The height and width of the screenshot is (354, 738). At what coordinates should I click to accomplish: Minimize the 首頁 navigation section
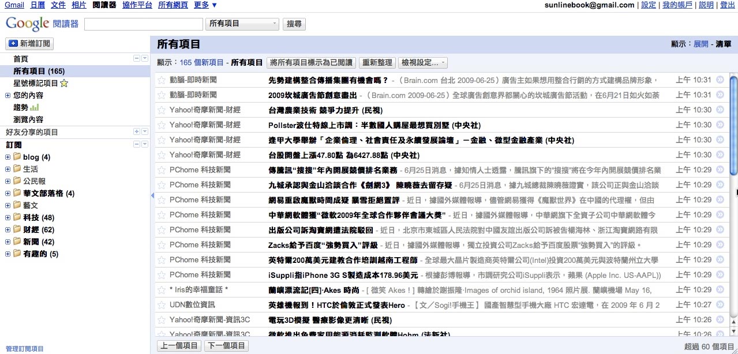(x=137, y=59)
